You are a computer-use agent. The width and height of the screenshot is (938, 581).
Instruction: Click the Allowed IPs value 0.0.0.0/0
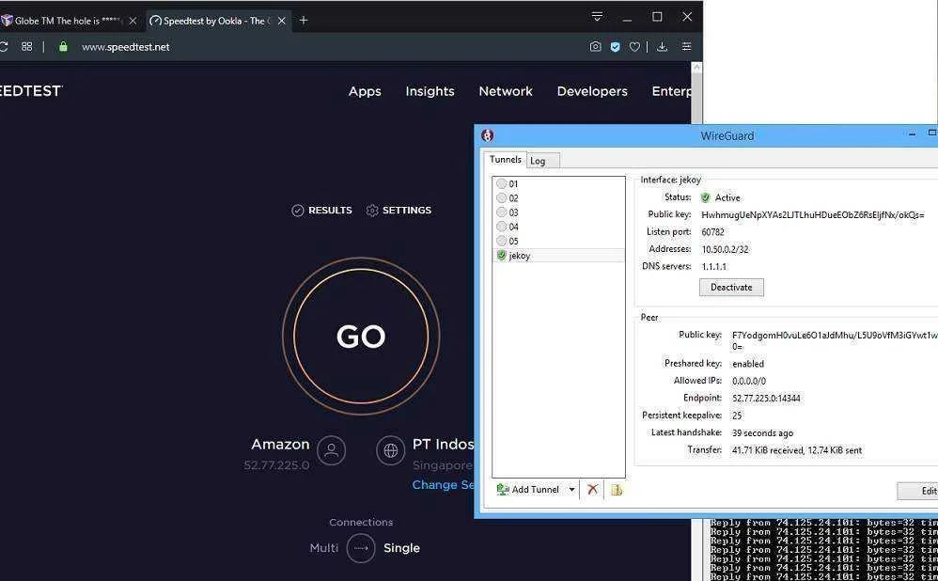point(748,381)
